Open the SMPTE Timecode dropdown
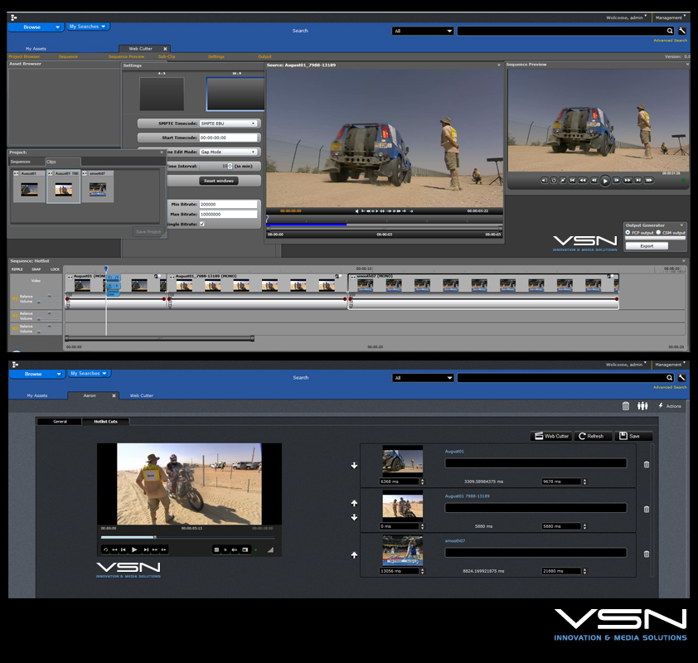The image size is (698, 663). (x=229, y=123)
